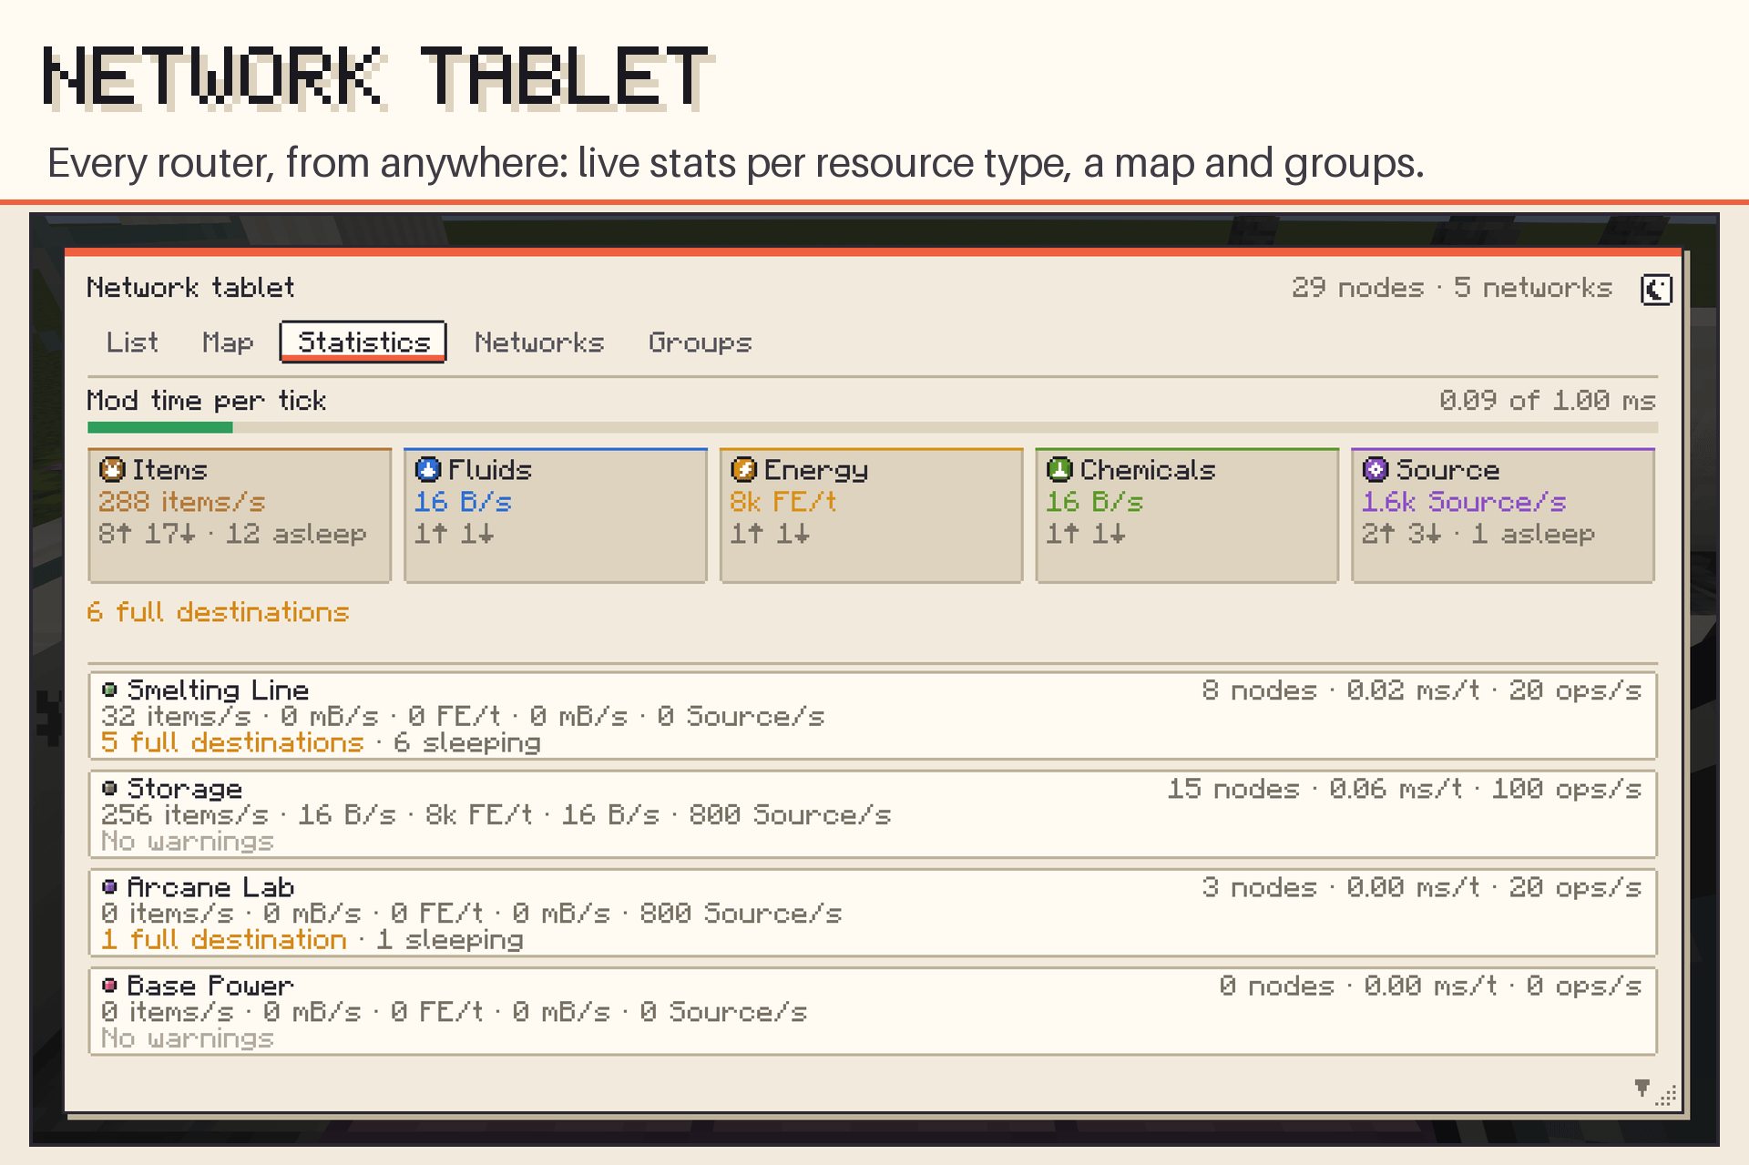Click '5 full destinations' in Smelting Line
The height and width of the screenshot is (1165, 1749).
coord(232,743)
